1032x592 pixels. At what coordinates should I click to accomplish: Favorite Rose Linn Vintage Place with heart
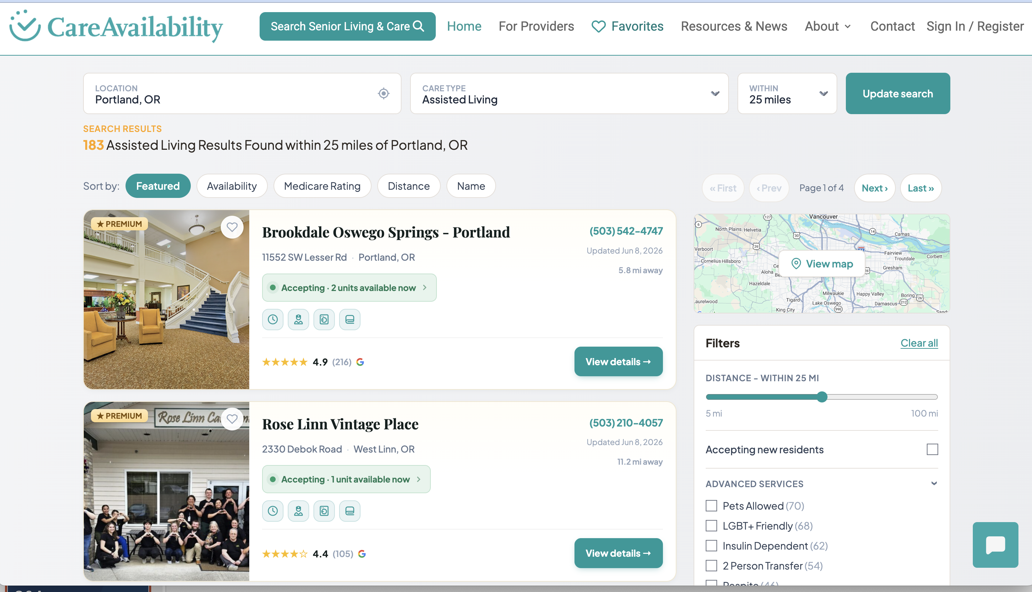tap(232, 419)
